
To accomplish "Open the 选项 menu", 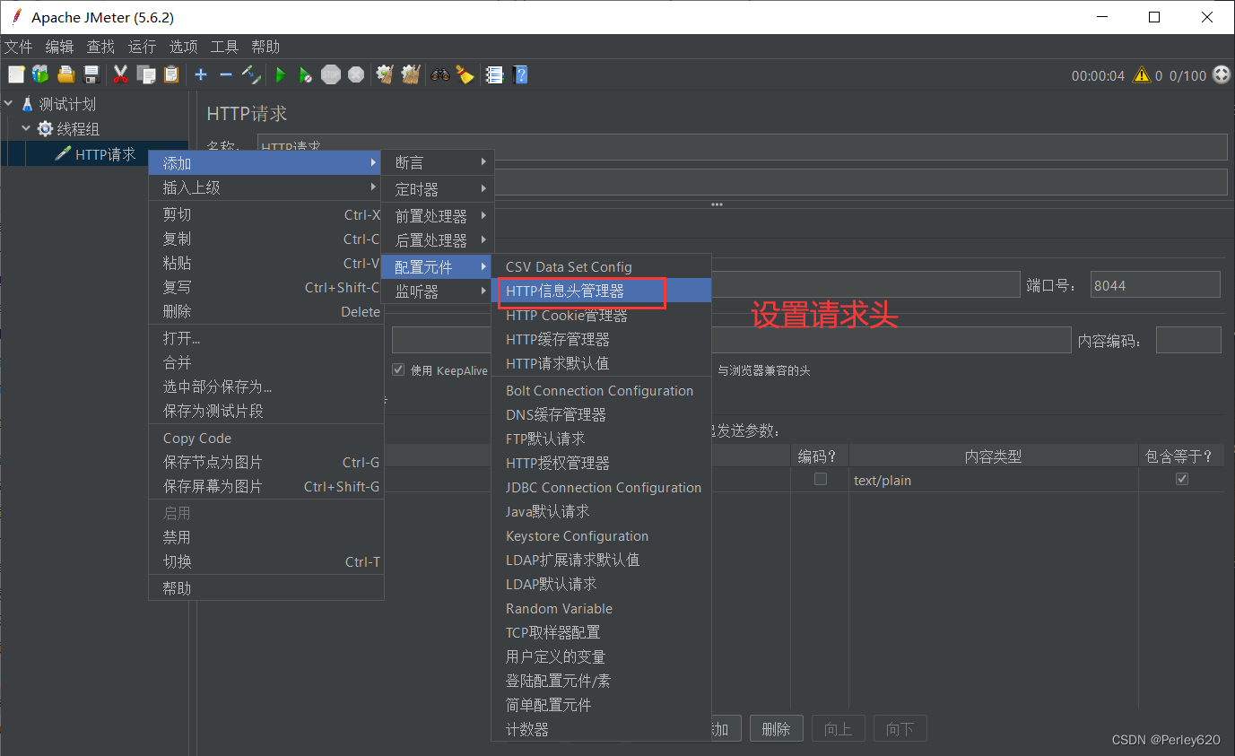I will point(183,47).
